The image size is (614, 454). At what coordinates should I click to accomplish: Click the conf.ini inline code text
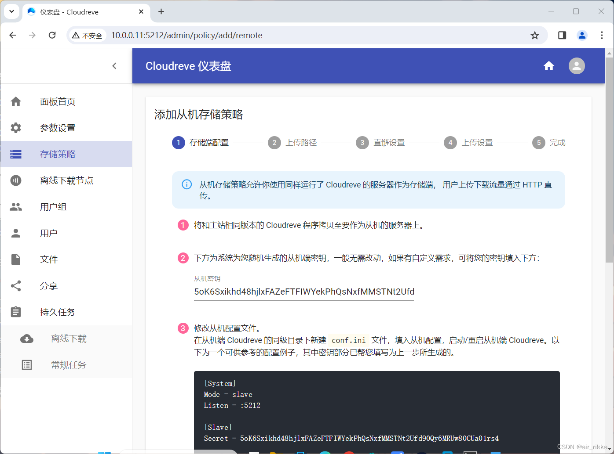pyautogui.click(x=348, y=340)
